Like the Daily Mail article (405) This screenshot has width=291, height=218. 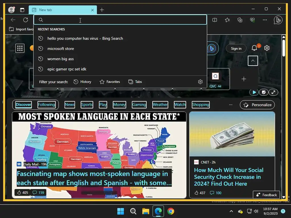pos(22,193)
